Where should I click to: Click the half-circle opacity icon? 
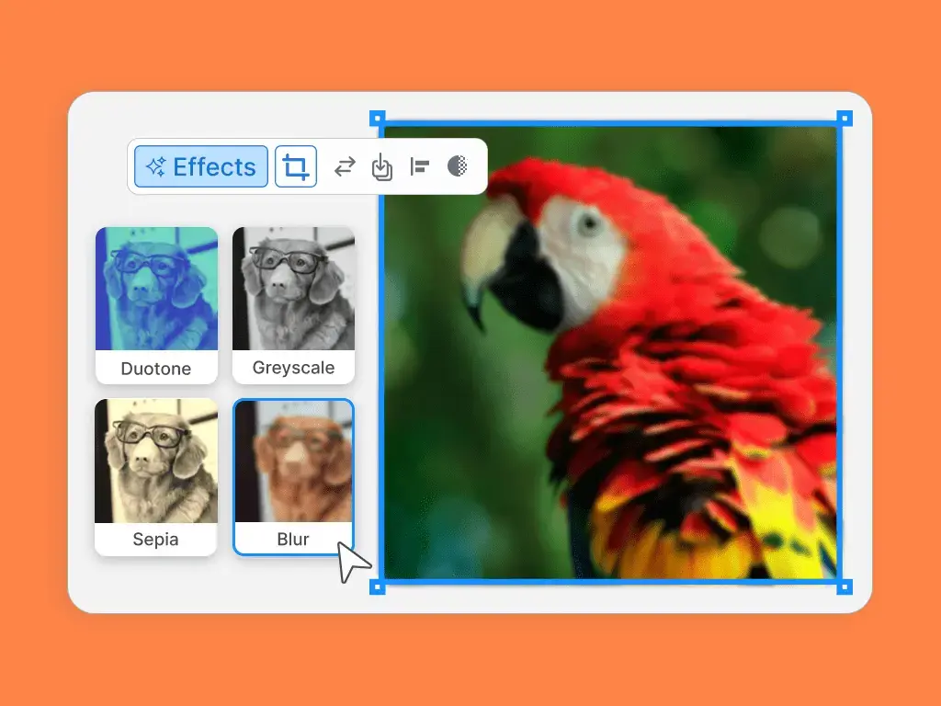point(458,165)
